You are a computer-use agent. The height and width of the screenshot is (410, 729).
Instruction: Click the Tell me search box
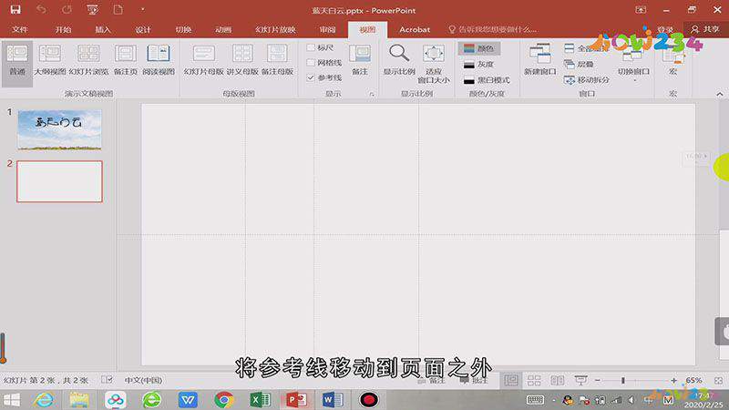click(x=493, y=29)
